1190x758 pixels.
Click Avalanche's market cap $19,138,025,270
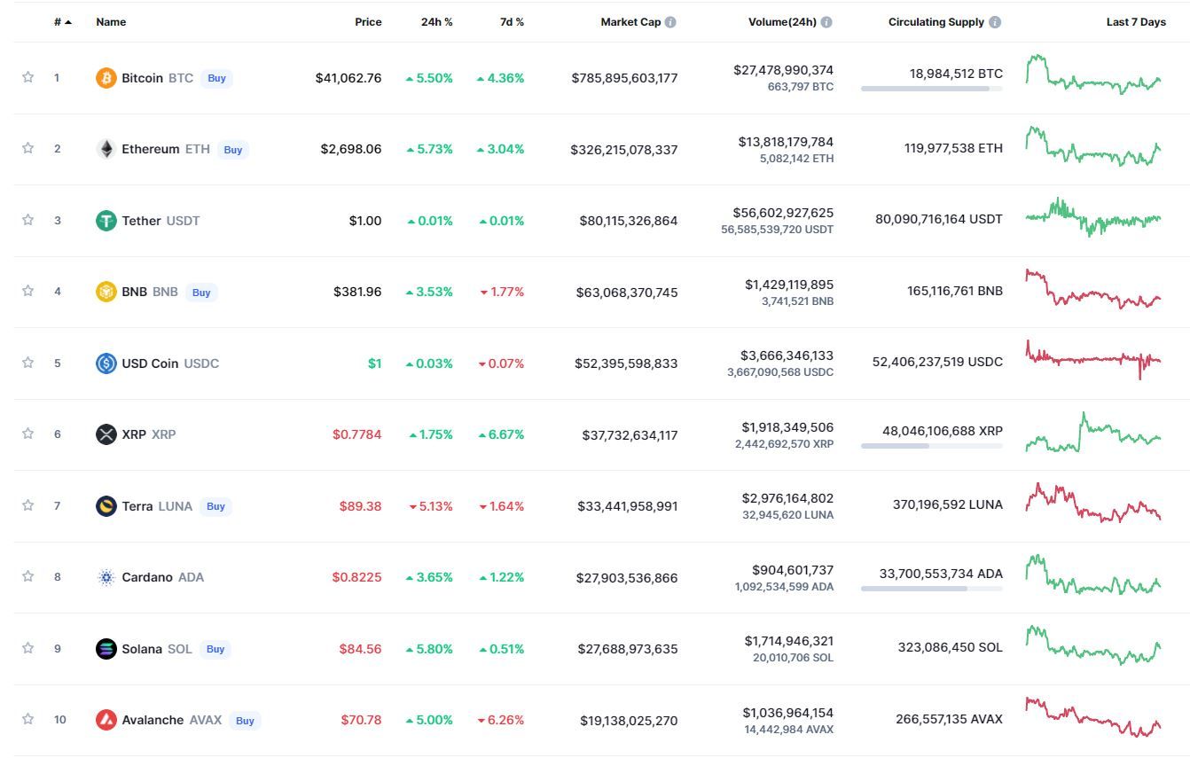point(629,721)
